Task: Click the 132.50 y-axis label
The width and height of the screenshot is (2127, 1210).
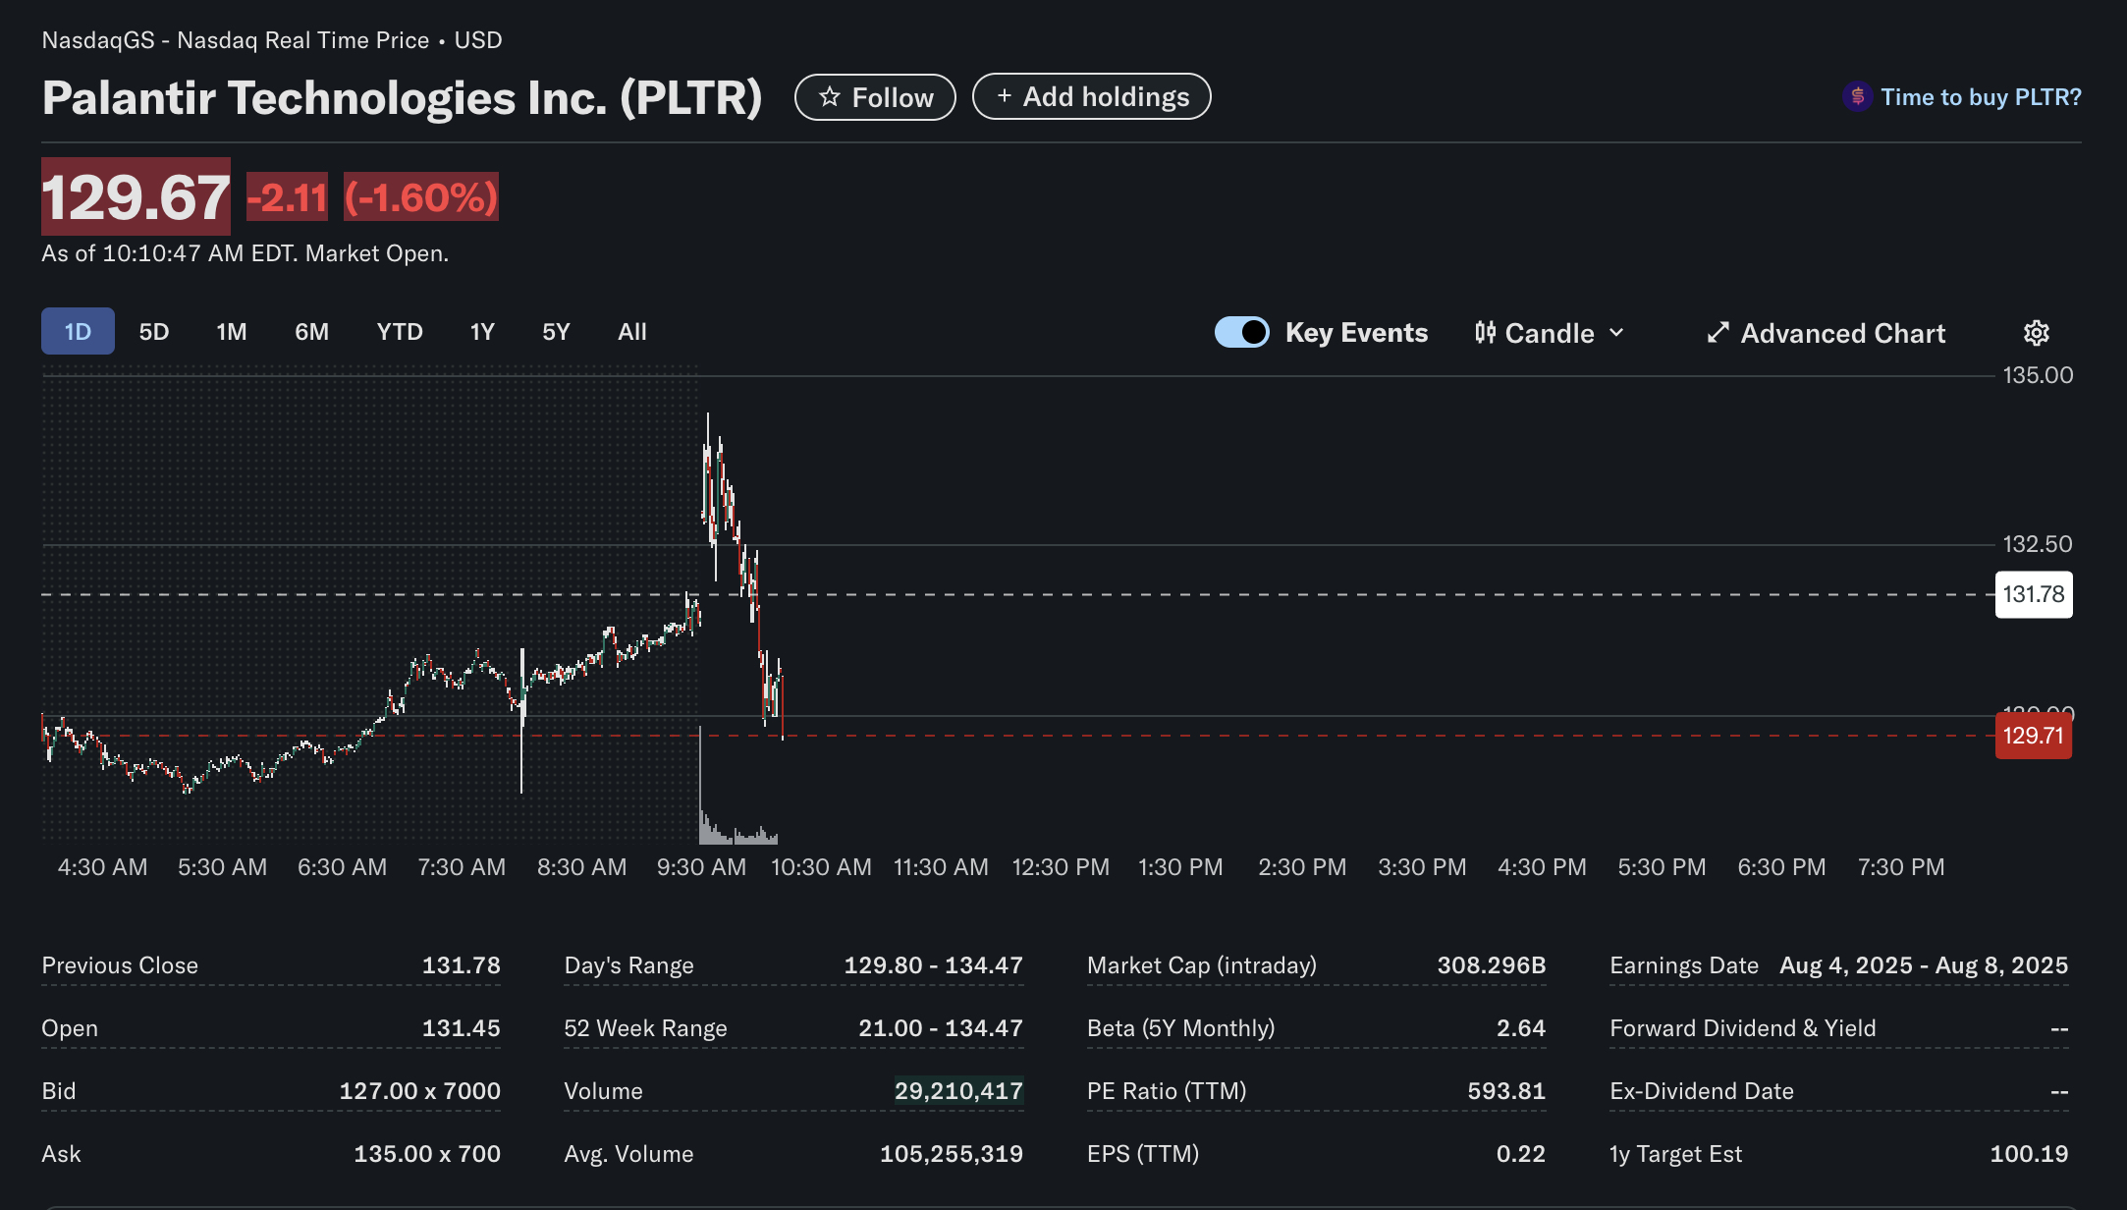Action: 2038,544
